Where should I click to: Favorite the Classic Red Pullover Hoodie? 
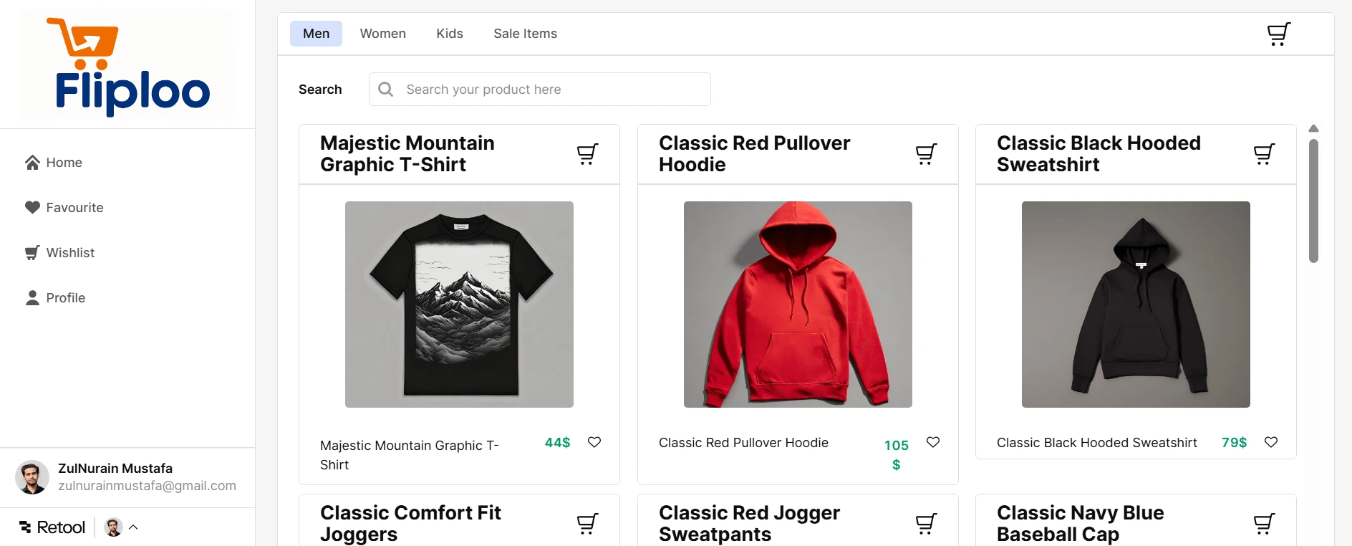point(933,442)
